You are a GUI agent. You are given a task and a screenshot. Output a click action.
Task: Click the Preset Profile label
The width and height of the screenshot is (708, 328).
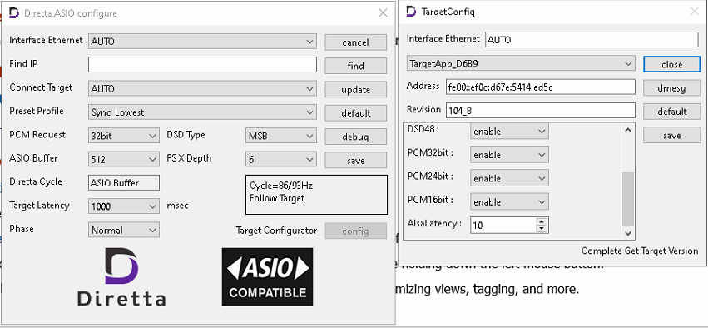point(37,112)
